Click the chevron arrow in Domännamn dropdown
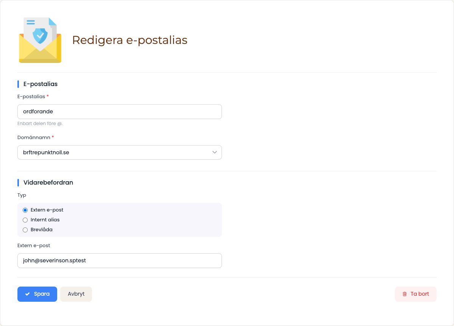The width and height of the screenshot is (454, 326). [215, 152]
